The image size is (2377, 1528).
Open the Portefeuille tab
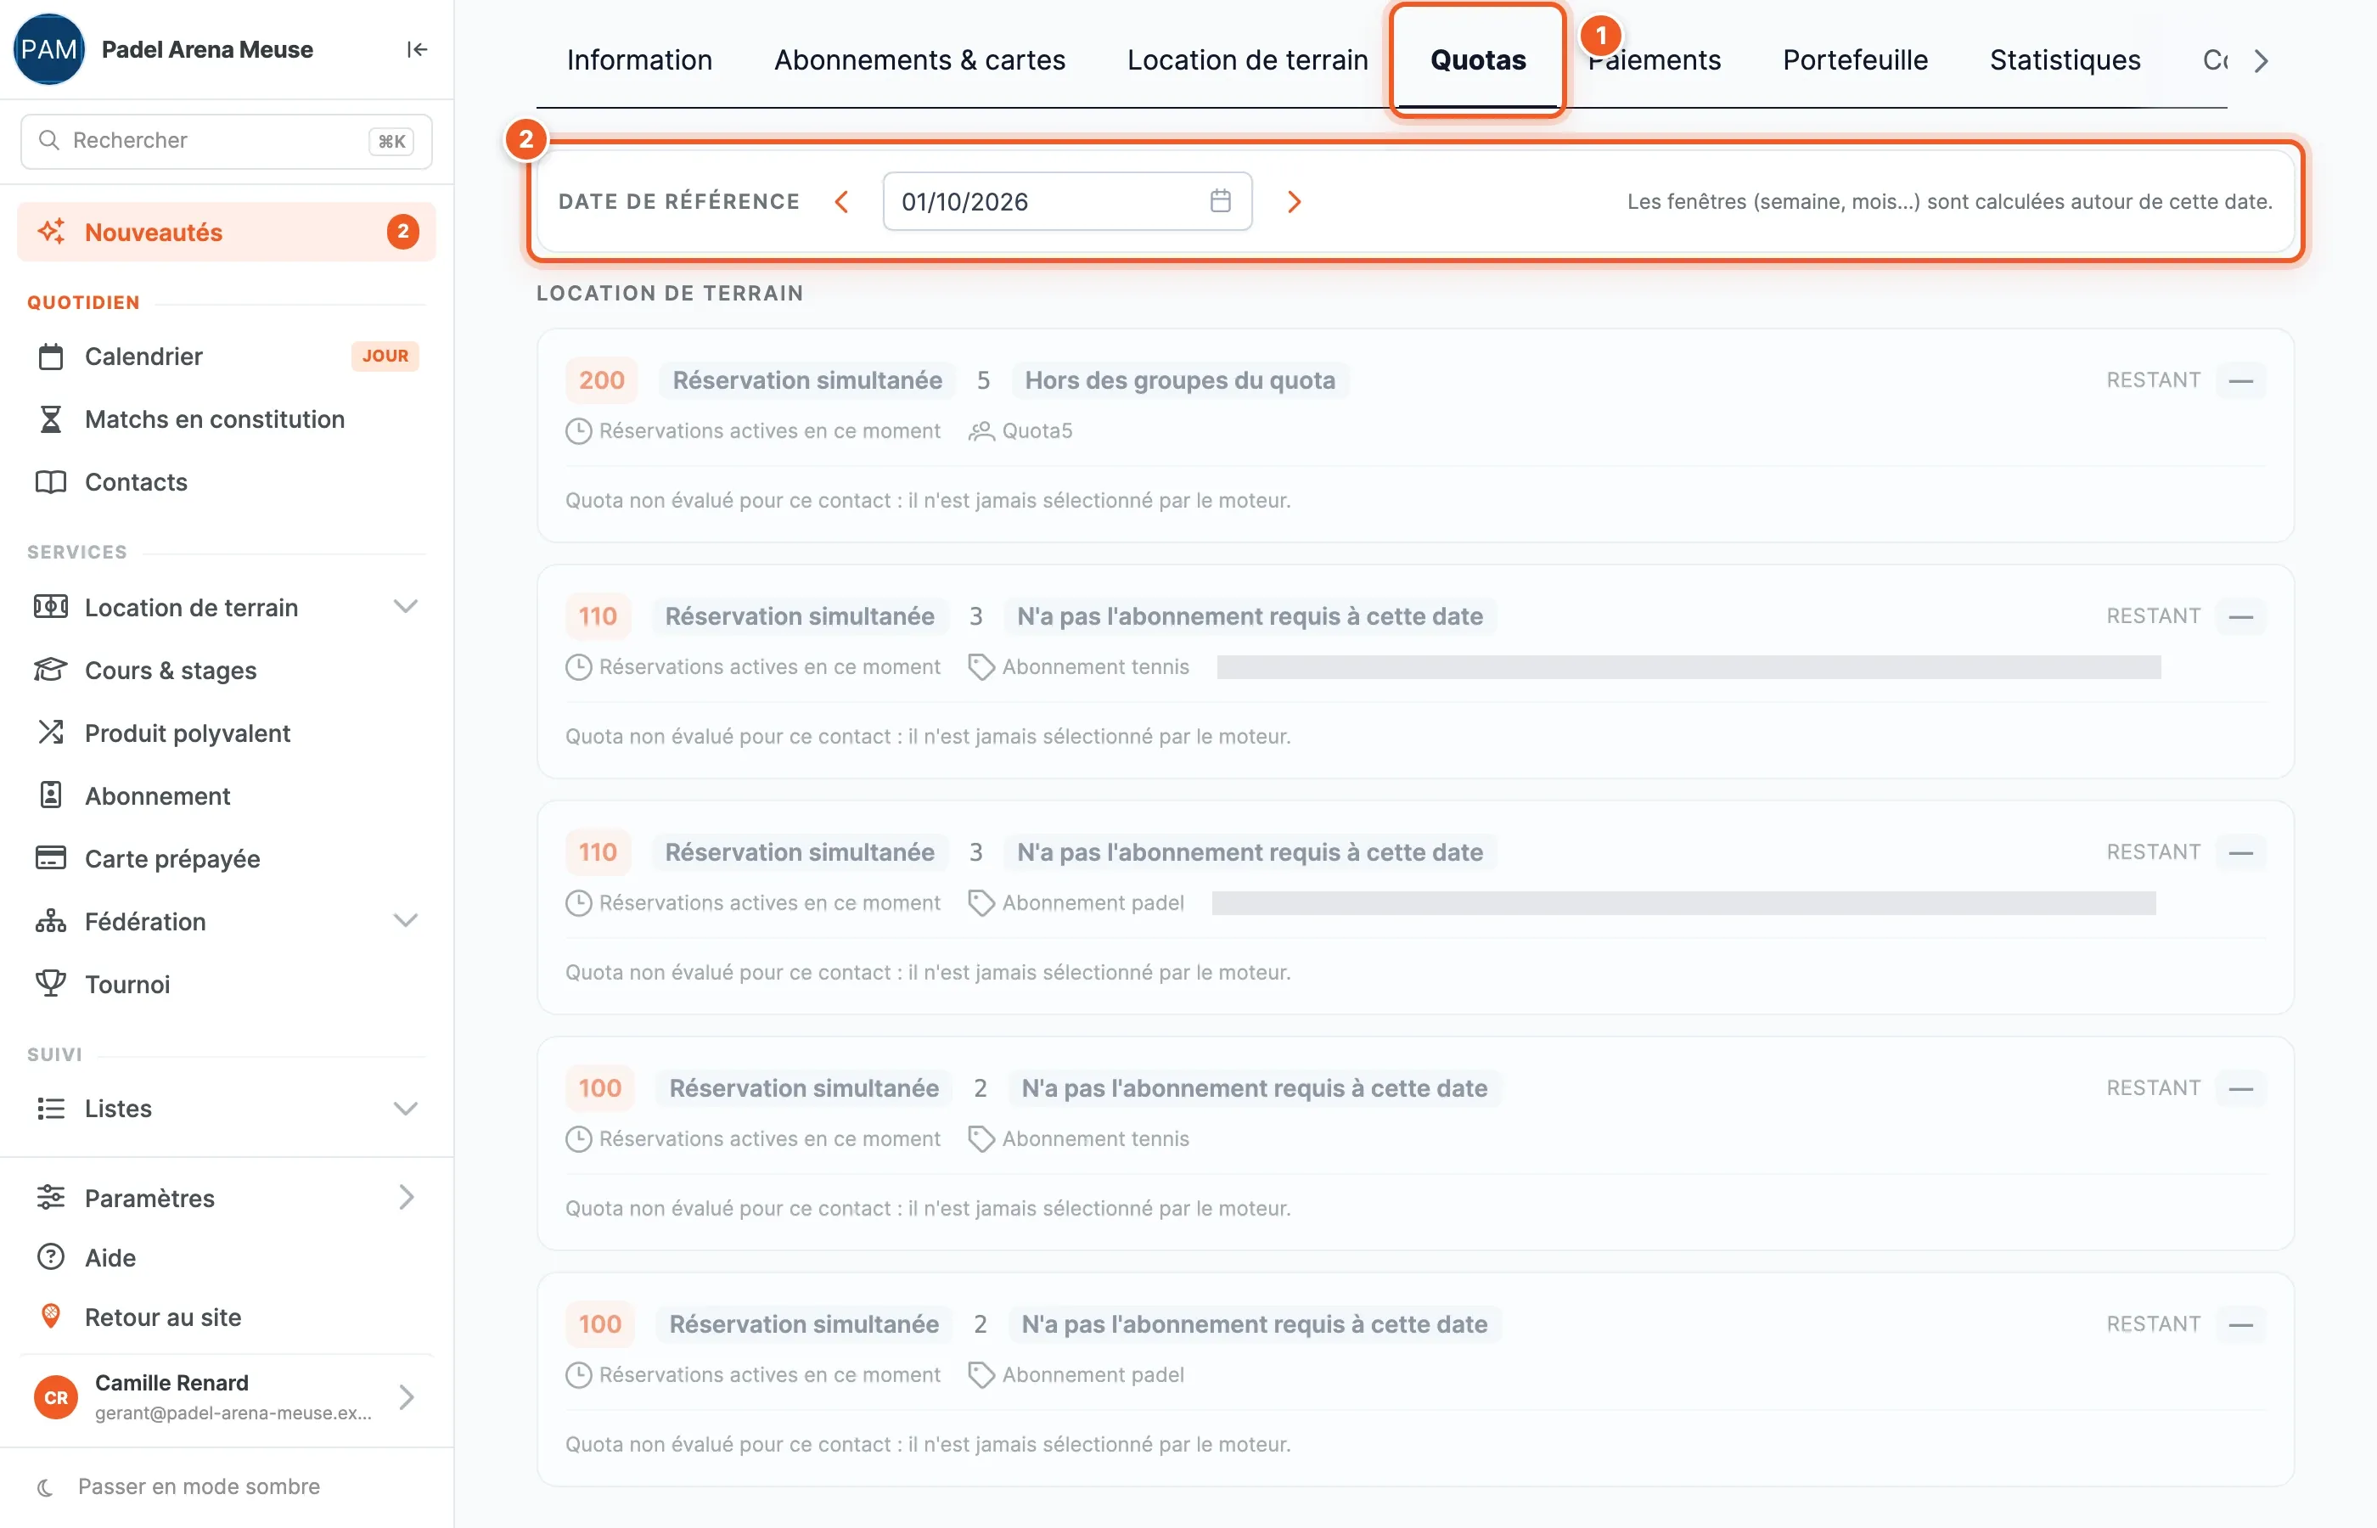[x=1854, y=60]
